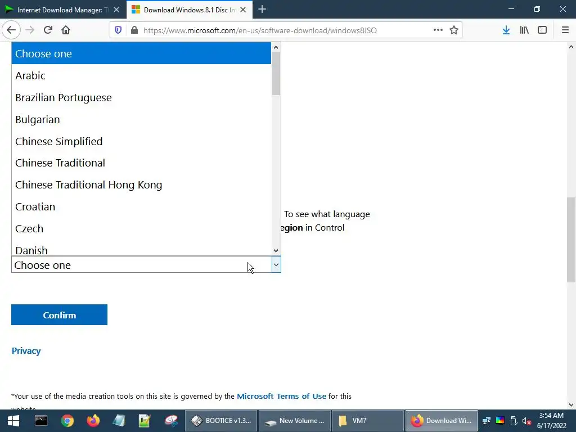Click language list scroll down arrow
The width and height of the screenshot is (576, 432).
[276, 251]
